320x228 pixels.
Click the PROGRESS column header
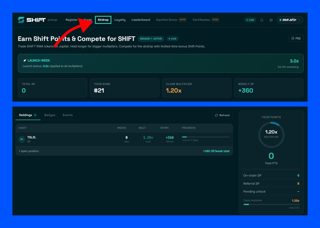point(189,128)
